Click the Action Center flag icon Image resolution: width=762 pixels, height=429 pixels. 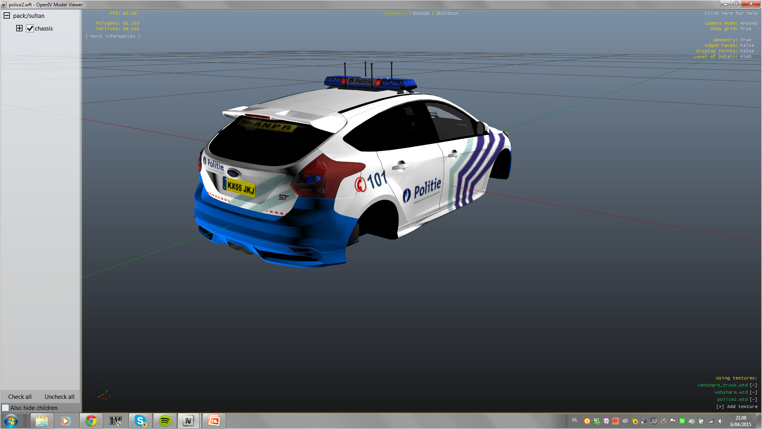click(x=673, y=421)
